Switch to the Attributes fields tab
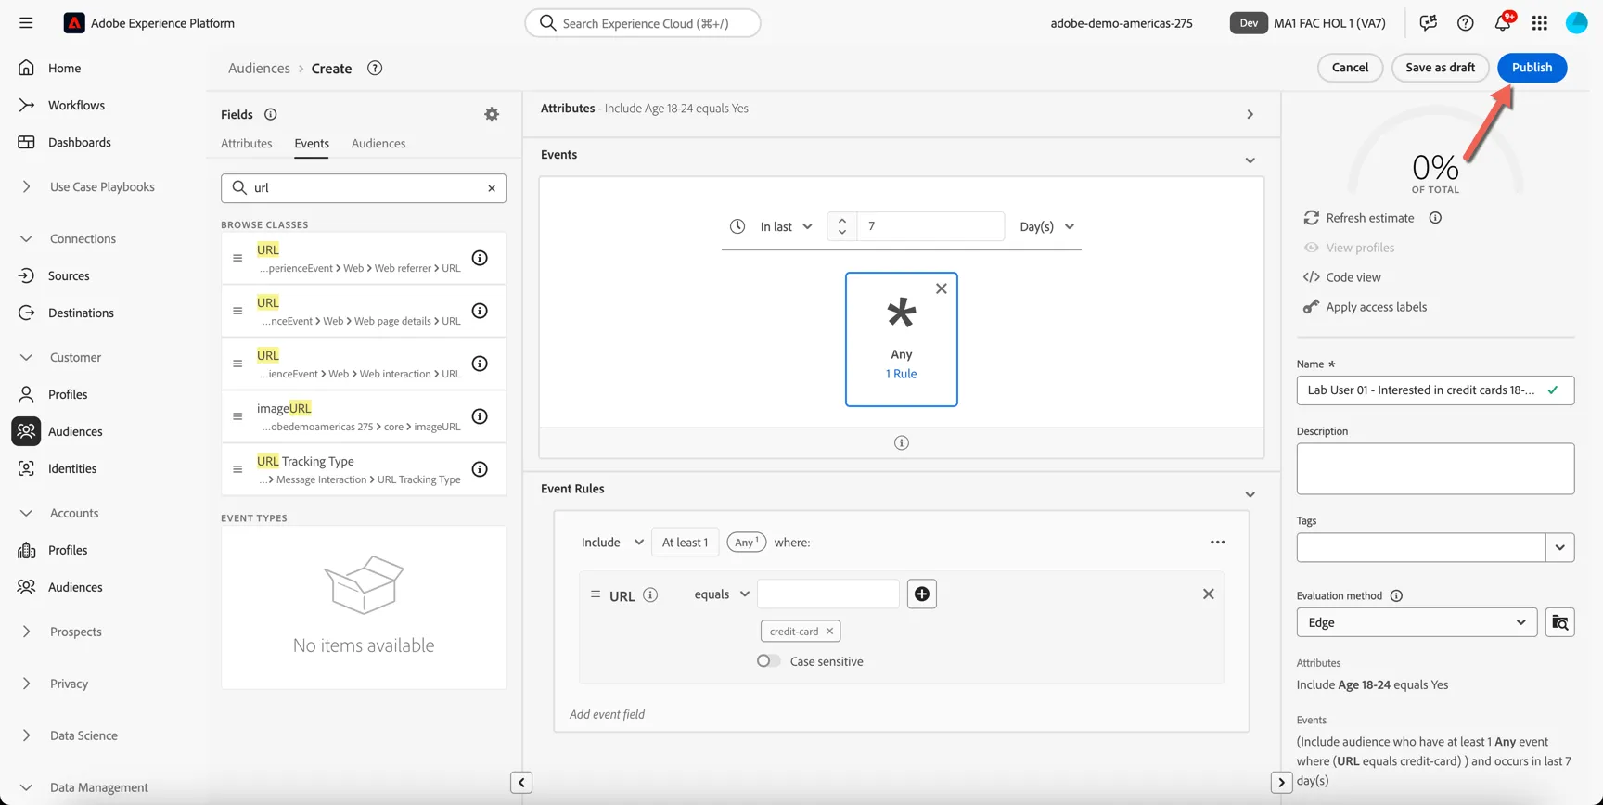Image resolution: width=1603 pixels, height=805 pixels. 247,144
